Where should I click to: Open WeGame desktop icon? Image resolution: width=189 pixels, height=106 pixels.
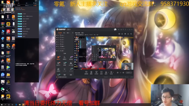pyautogui.click(x=8, y=82)
